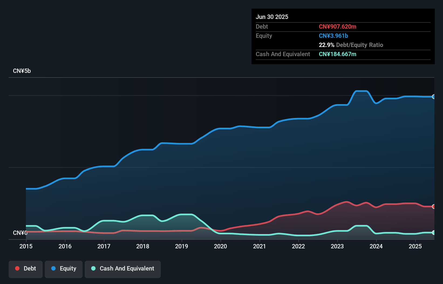Click the CN¥907.620m Debt value
The height and width of the screenshot is (284, 443).
coord(338,26)
